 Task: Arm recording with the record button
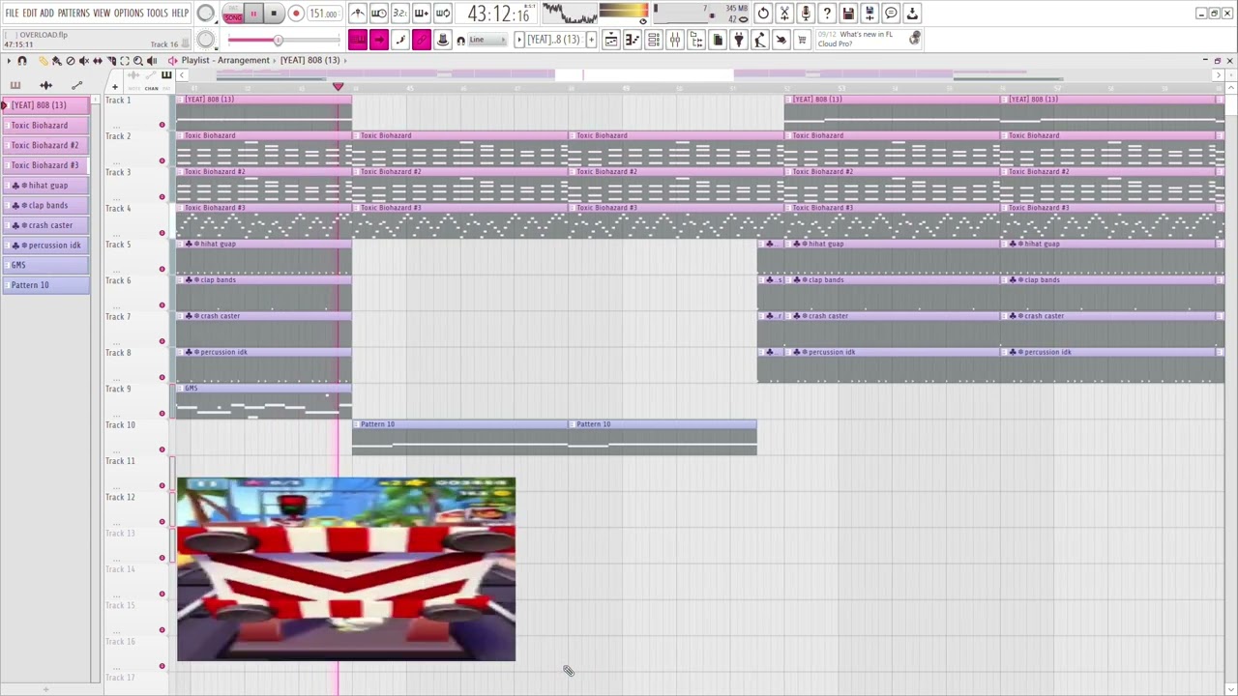point(296,14)
